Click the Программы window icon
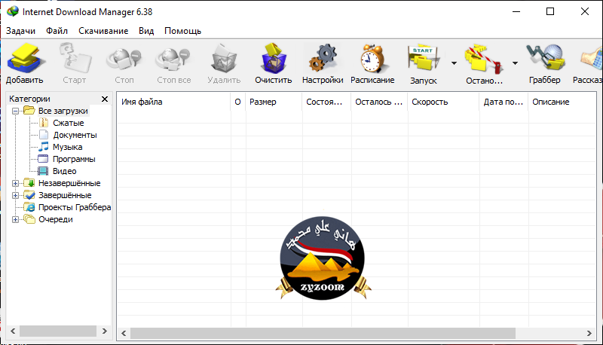 (43, 159)
